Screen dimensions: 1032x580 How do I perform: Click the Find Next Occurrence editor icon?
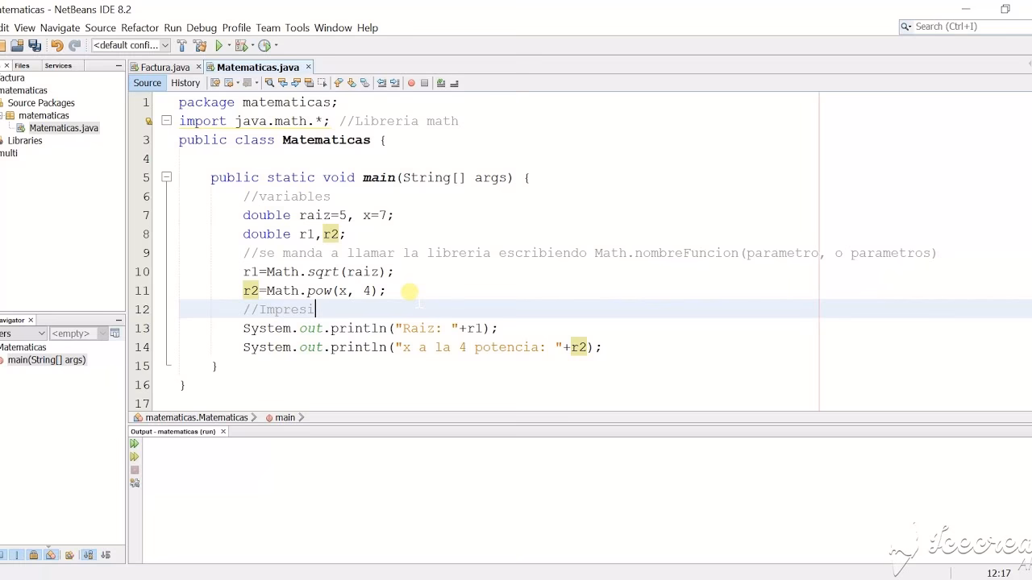[297, 83]
